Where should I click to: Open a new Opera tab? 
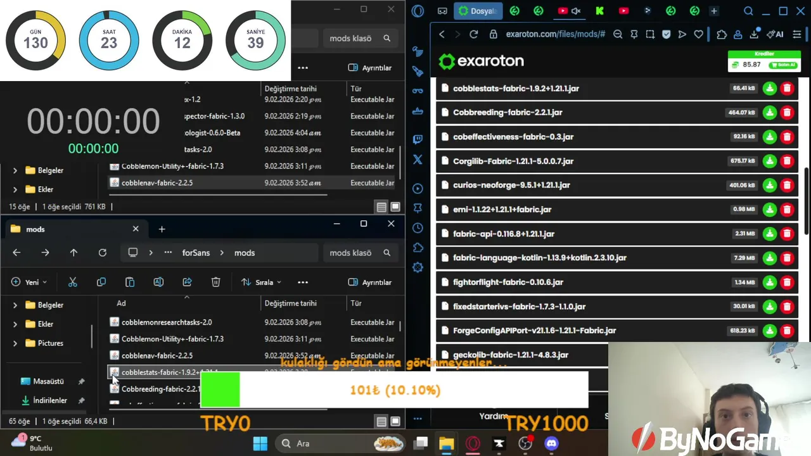[714, 11]
